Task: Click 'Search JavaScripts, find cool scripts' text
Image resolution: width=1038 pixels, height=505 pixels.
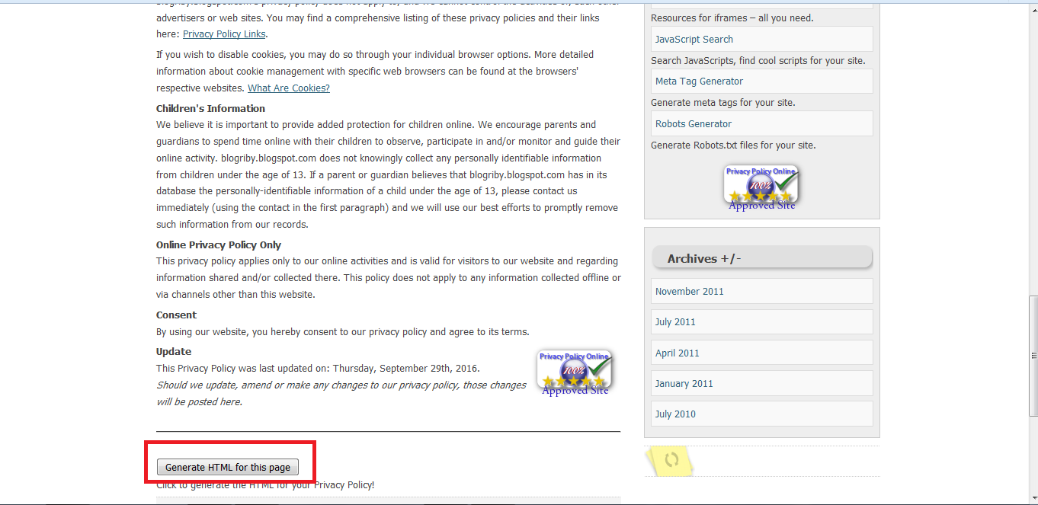Action: tap(758, 60)
